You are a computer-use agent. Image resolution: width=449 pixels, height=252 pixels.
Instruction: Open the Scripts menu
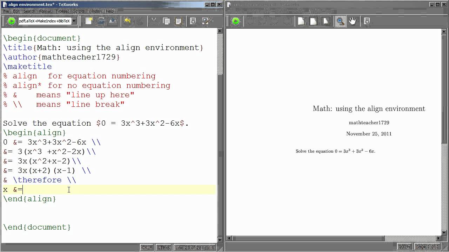click(x=79, y=11)
